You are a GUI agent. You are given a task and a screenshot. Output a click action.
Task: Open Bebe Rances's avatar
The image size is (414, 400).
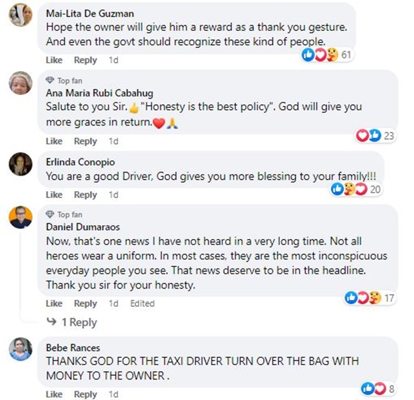(x=20, y=349)
